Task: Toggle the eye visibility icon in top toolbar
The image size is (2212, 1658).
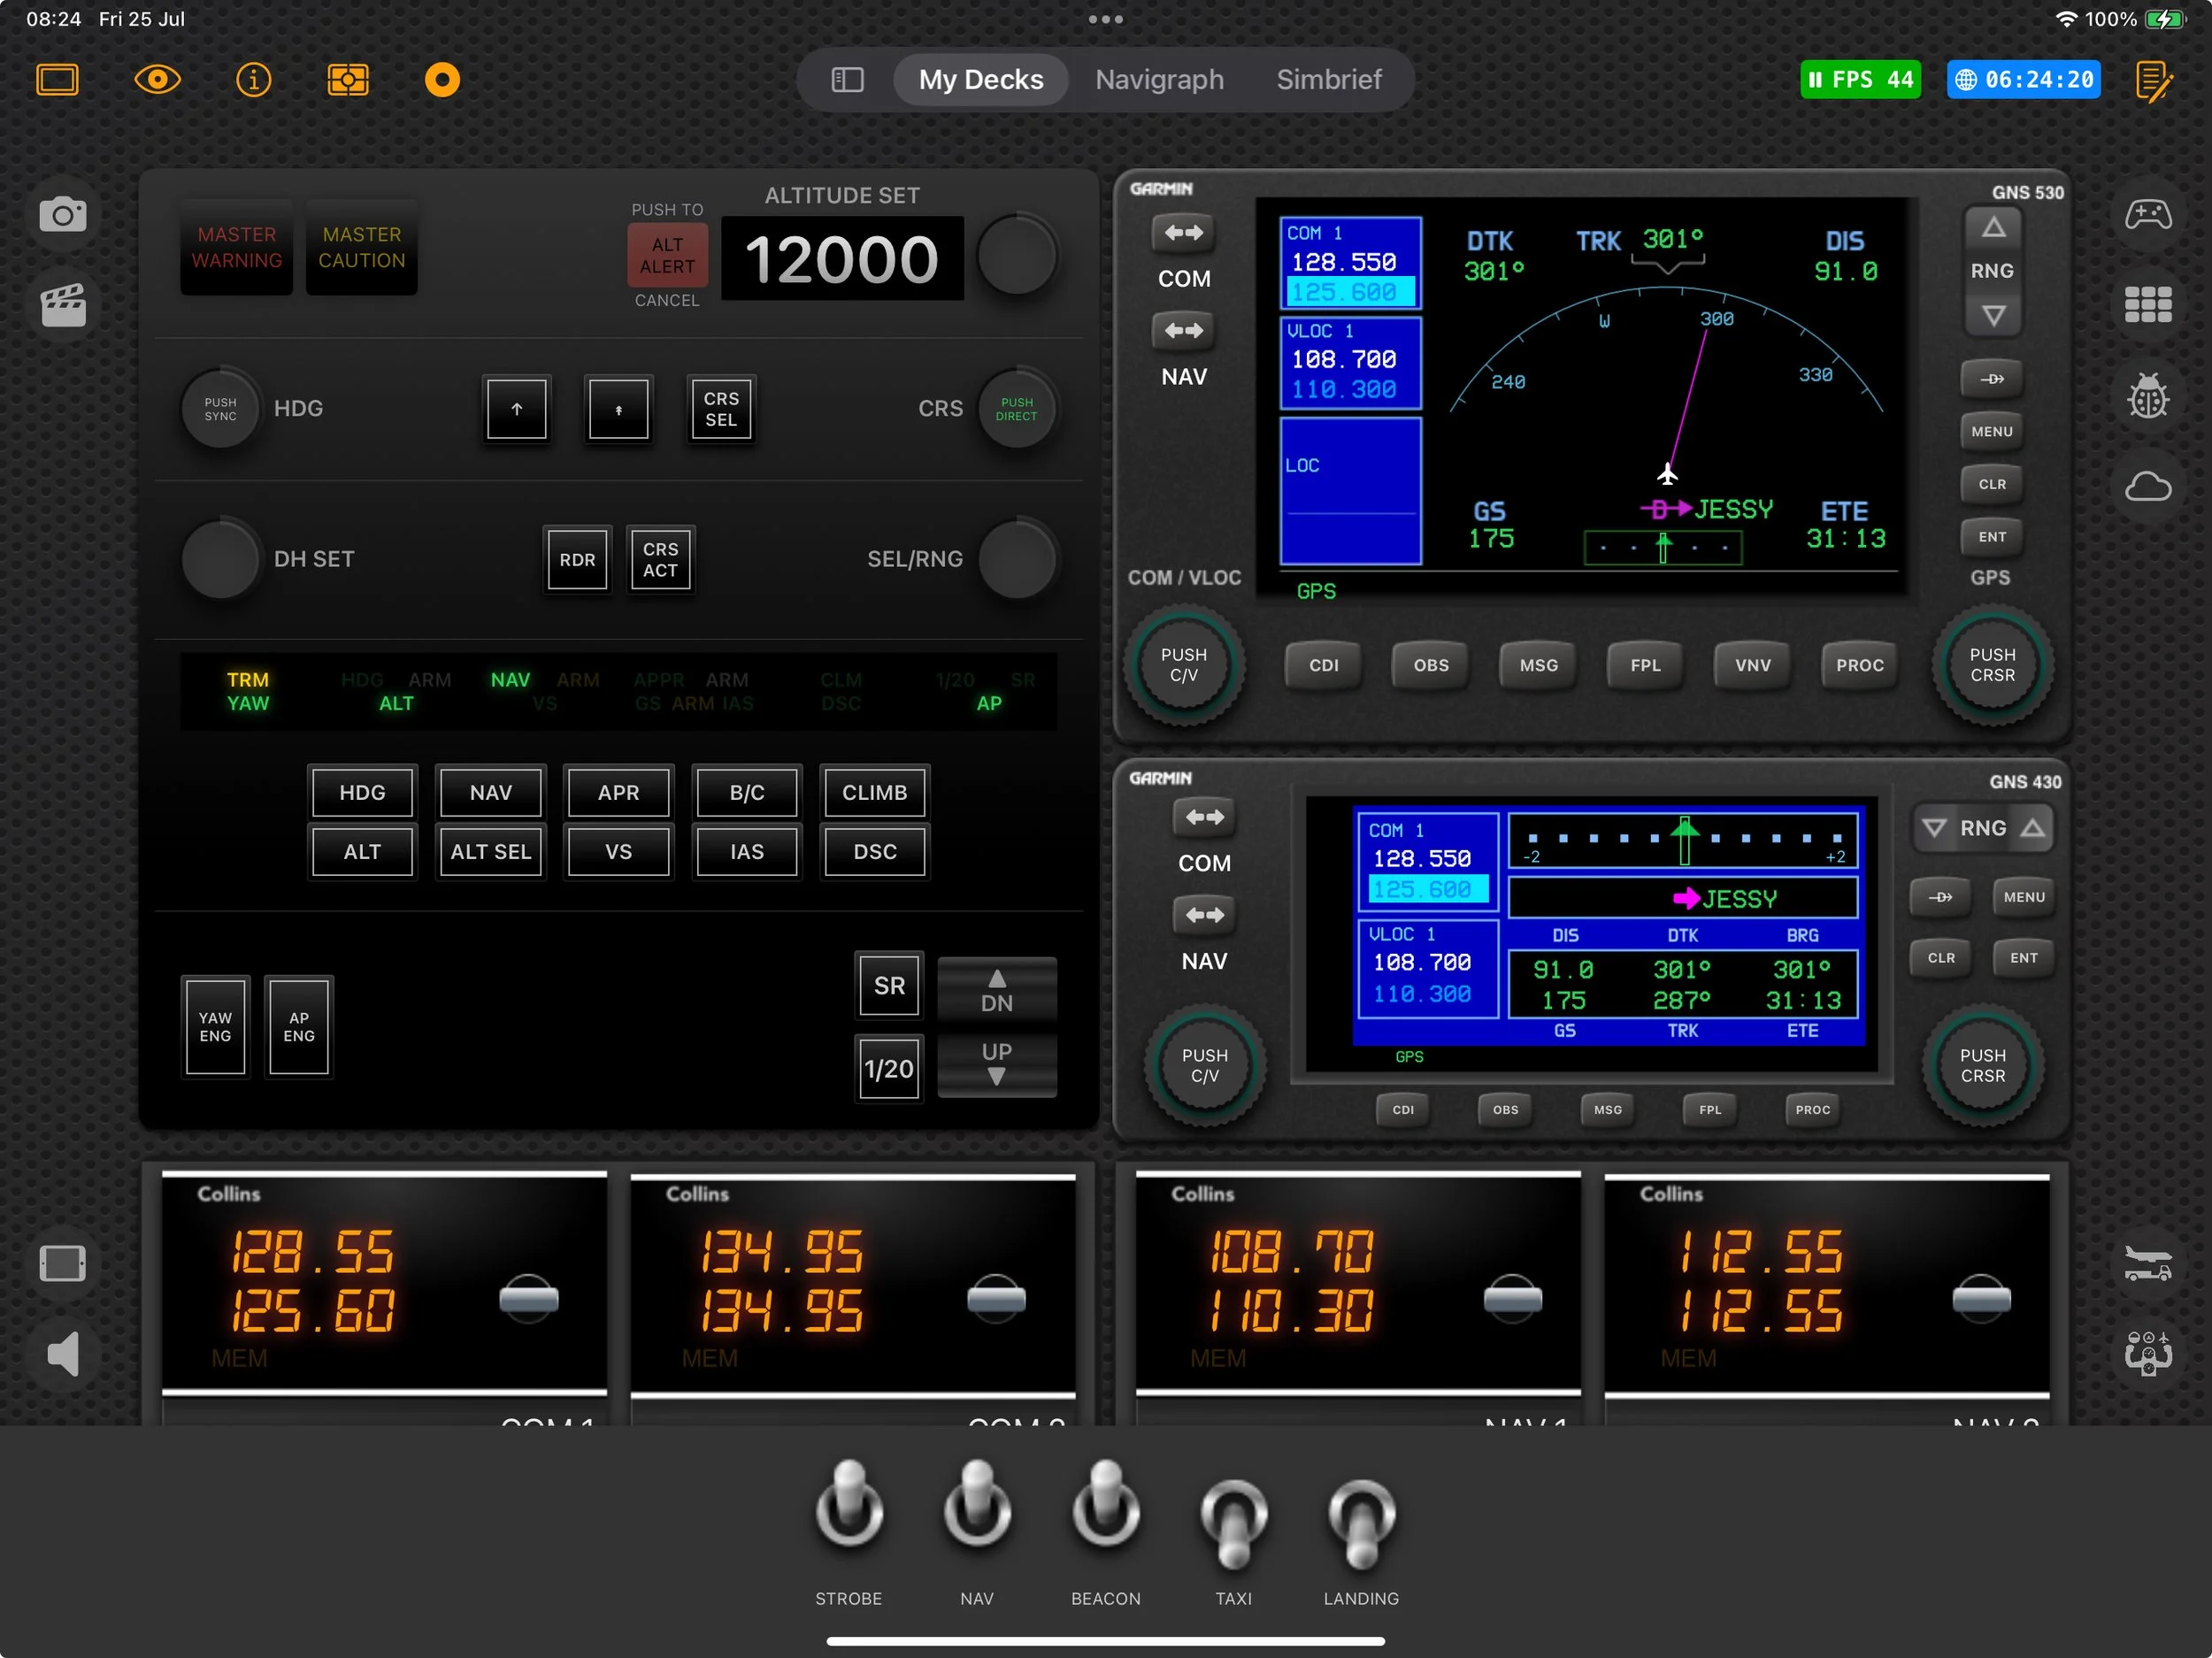Action: point(157,79)
